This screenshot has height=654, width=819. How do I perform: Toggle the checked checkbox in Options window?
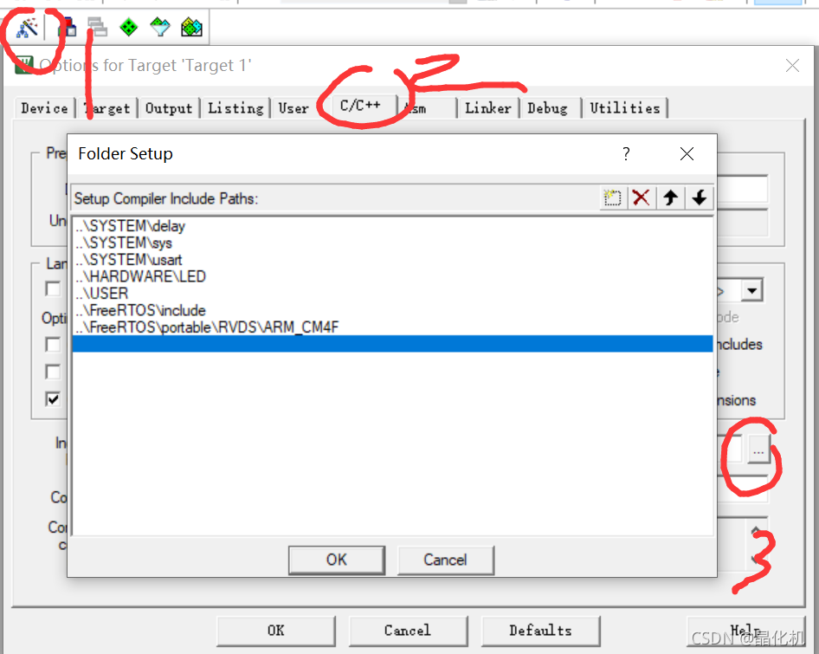coord(53,398)
